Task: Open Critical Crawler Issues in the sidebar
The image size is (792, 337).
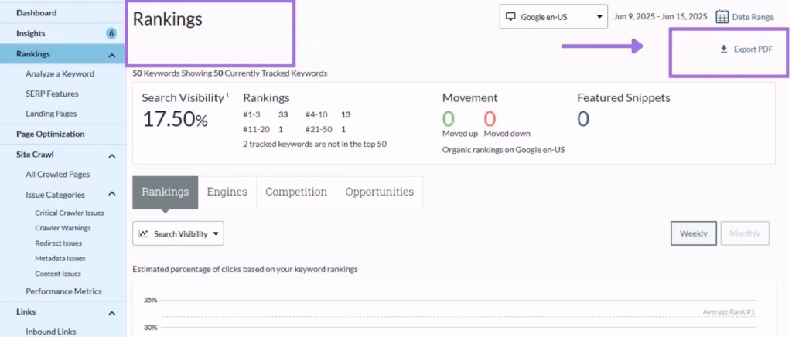Action: [70, 213]
